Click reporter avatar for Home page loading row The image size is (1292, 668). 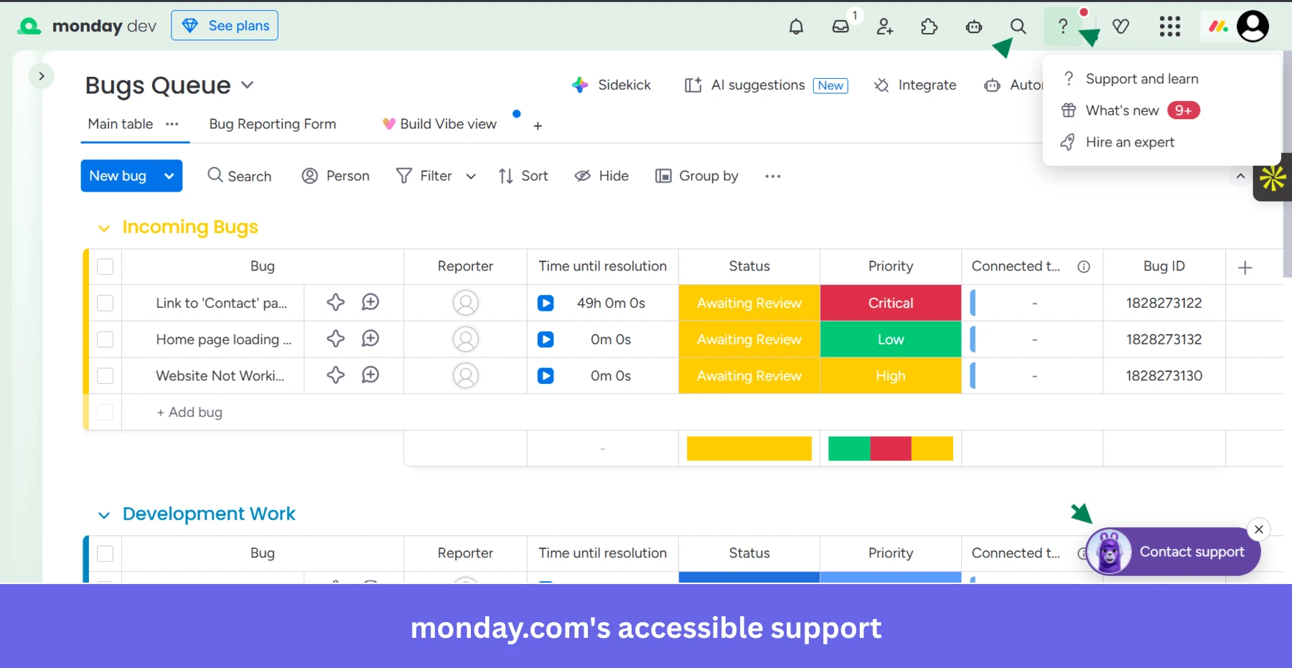pos(466,339)
